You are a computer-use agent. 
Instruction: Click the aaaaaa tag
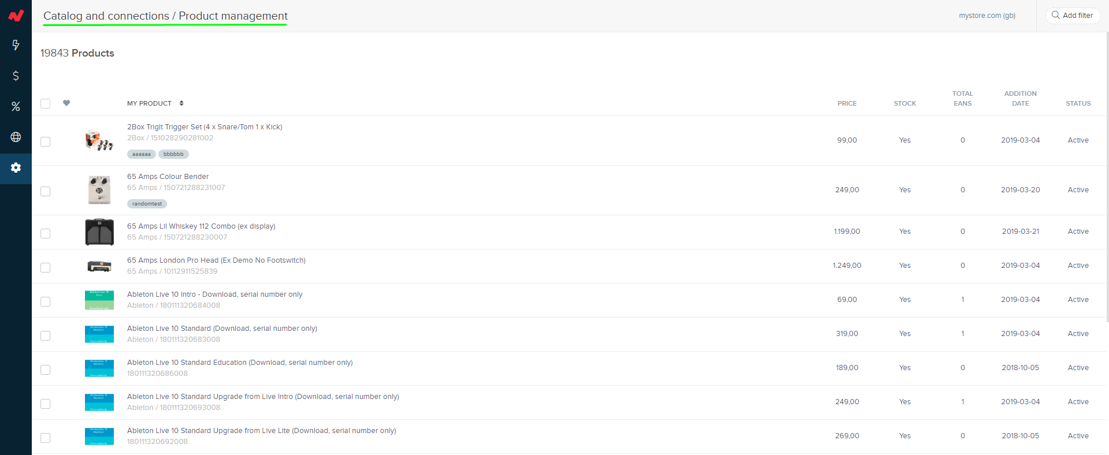point(141,154)
